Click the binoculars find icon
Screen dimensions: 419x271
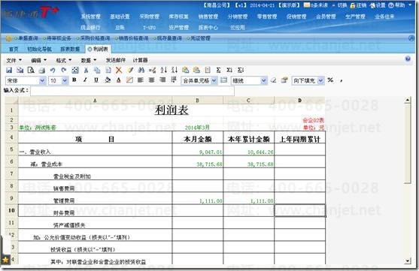click(141, 70)
